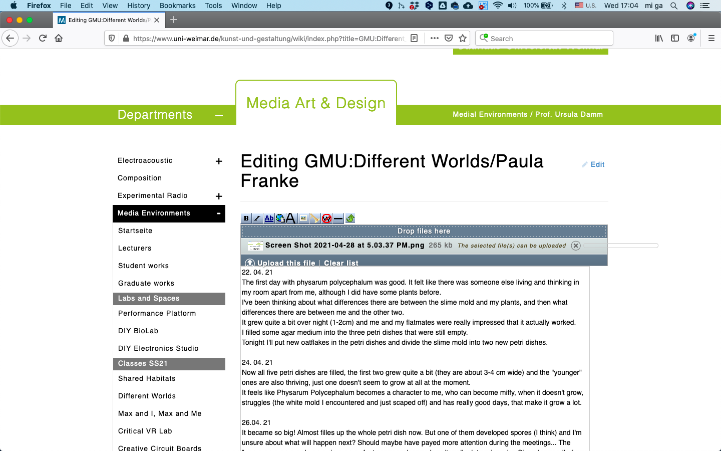Open Spotlight search magnifier
Image resolution: width=721 pixels, height=451 pixels.
click(x=674, y=6)
